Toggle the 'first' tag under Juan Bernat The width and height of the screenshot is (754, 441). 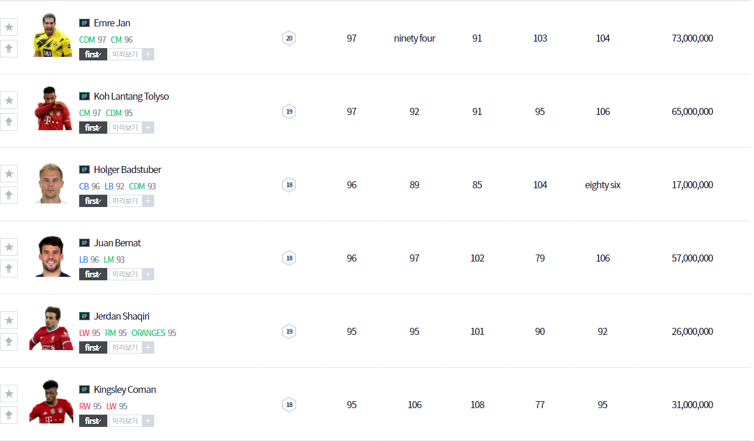[93, 274]
